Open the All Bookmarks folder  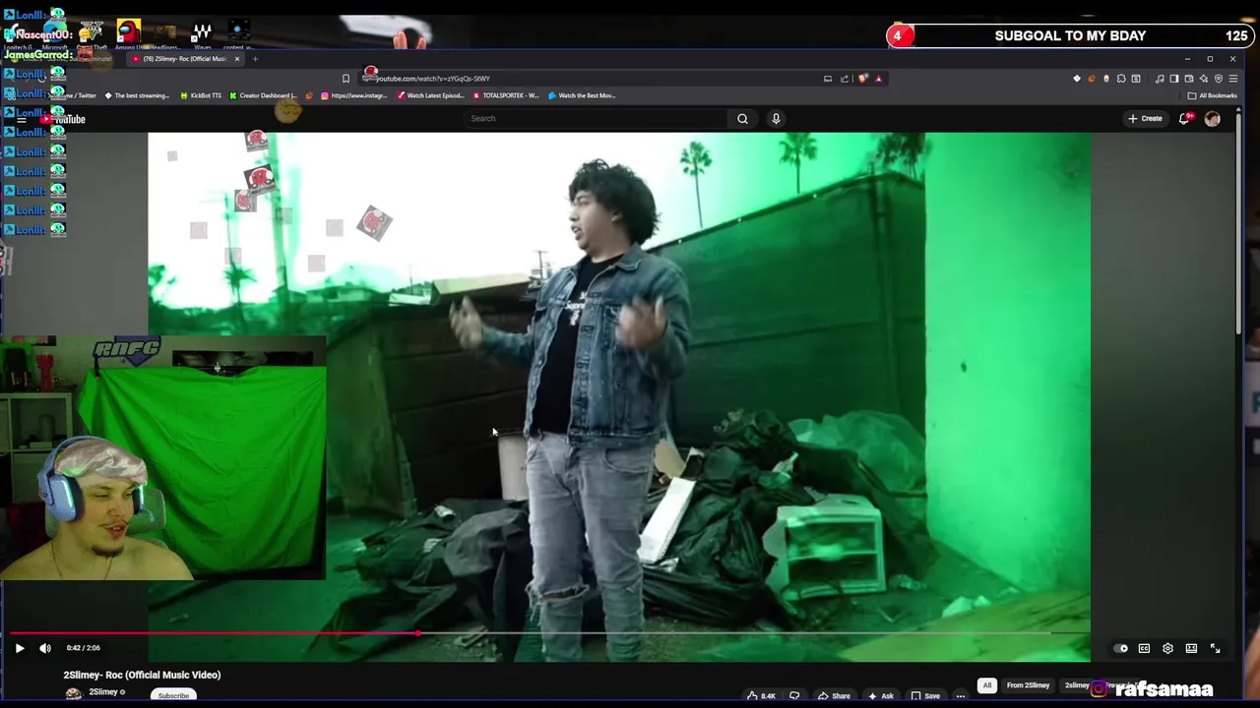(x=1212, y=95)
